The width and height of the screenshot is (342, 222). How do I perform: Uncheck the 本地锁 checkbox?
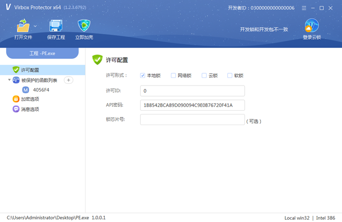click(x=142, y=76)
